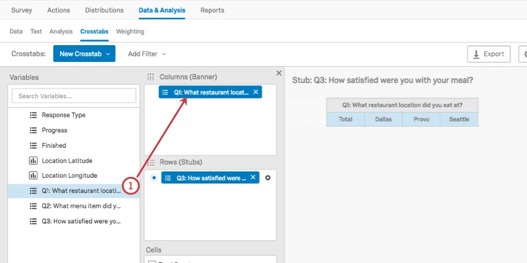The height and width of the screenshot is (263, 527).
Task: Click the Search Variables field
Action: [x=74, y=96]
